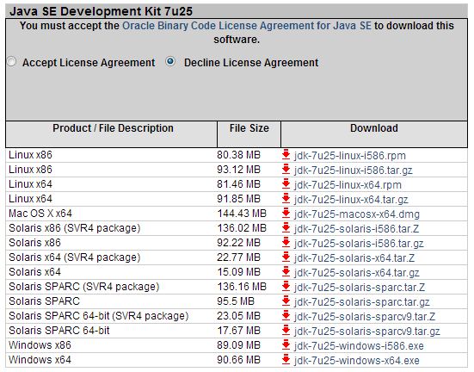Click the download arrow beside jdk-7u25-windows-x64.exe
Screen dimensions: 474x372
[x=286, y=360]
